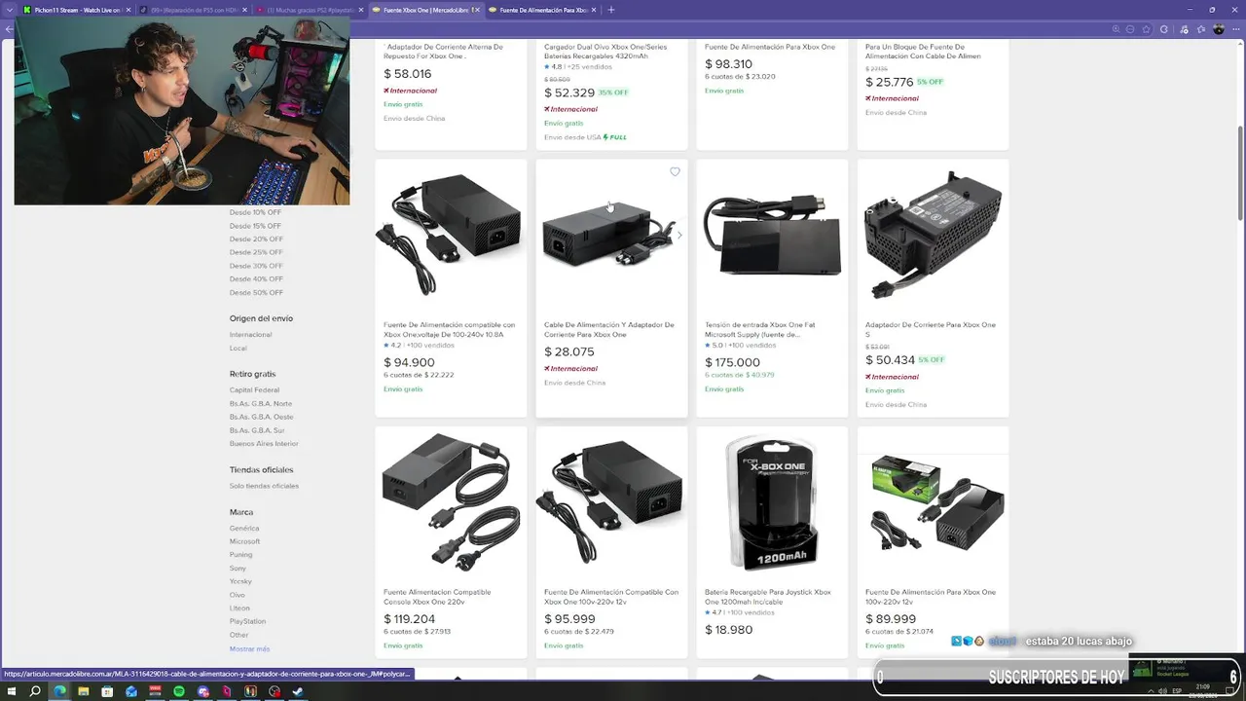
Task: Open the $89.999 boxed power supply image
Action: click(x=933, y=502)
